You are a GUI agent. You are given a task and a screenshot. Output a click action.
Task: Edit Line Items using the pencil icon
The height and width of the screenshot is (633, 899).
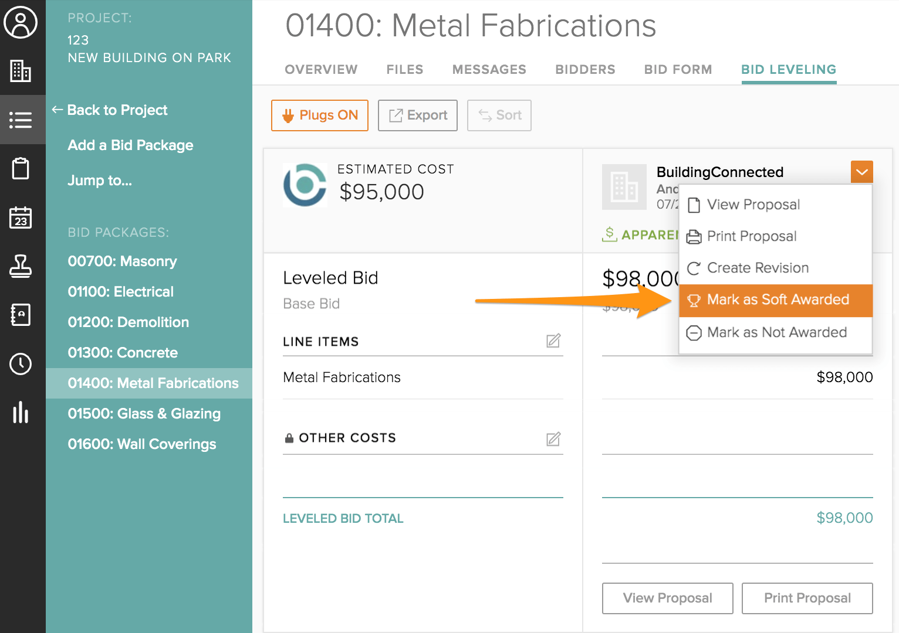pos(552,341)
